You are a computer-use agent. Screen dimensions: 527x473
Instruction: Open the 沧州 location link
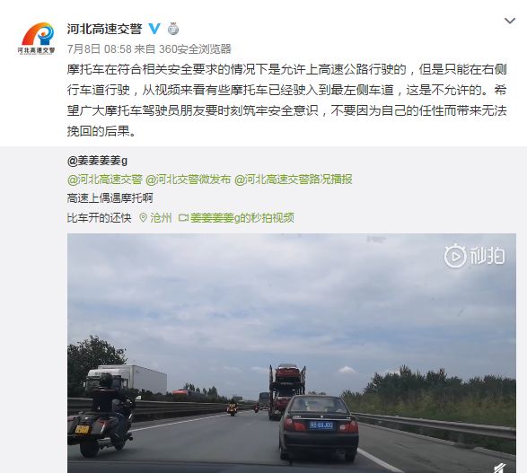[161, 218]
